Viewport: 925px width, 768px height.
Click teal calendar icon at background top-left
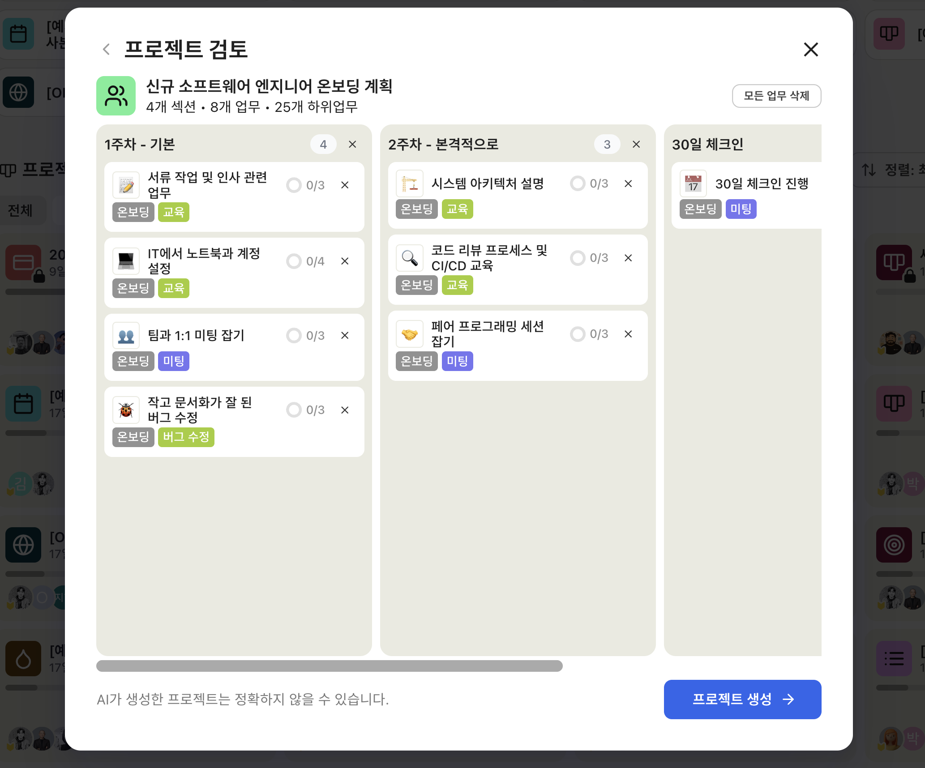[x=18, y=34]
